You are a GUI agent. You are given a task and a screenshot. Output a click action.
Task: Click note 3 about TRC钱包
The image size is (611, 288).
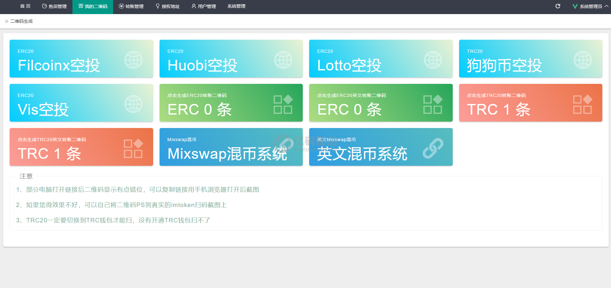113,220
